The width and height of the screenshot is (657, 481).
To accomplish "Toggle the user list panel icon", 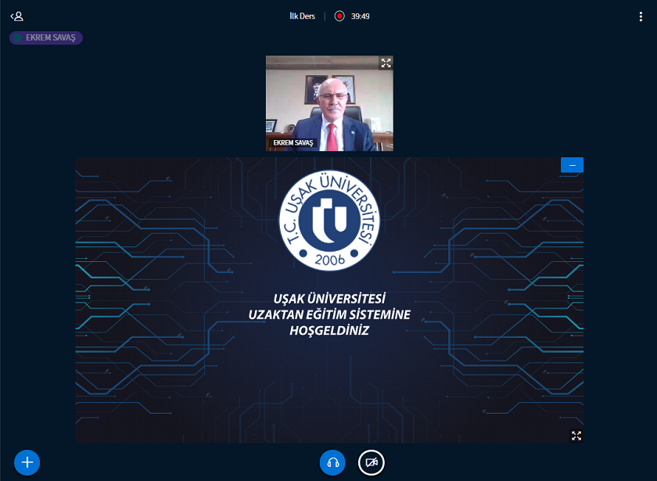I will point(16,16).
